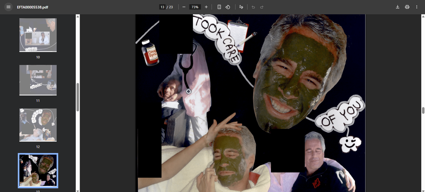Open page 10 thumbnail
Screen dimensions: 425x192
(x=38, y=35)
